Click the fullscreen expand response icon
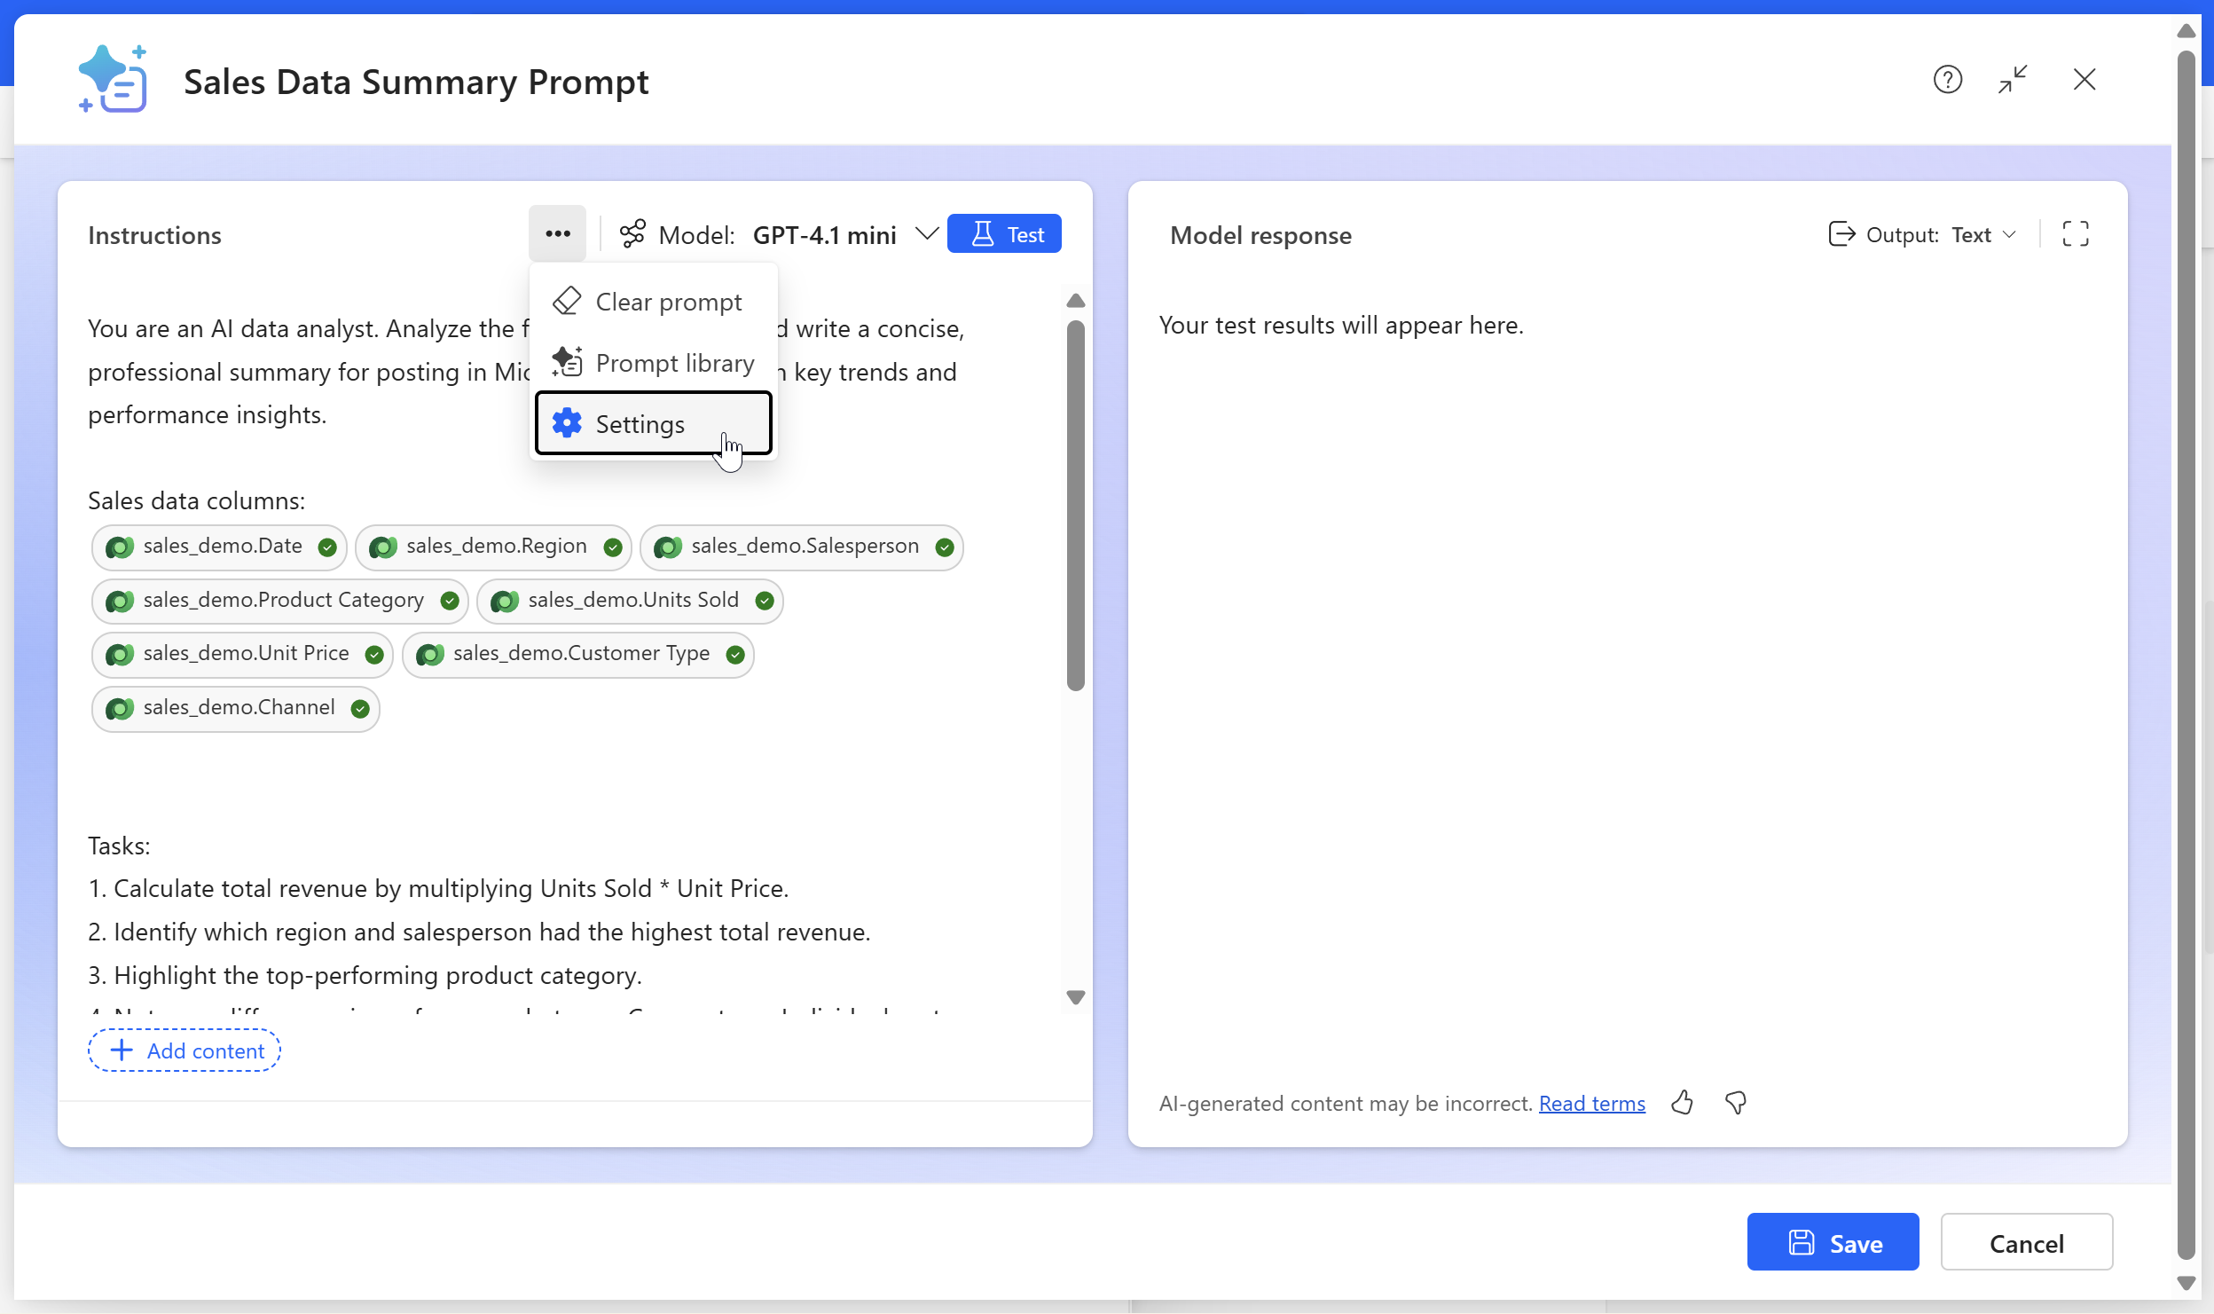 (x=2075, y=234)
